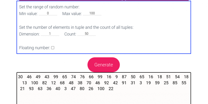Click the "Dimension:" label
208x104 pixels.
point(30,34)
